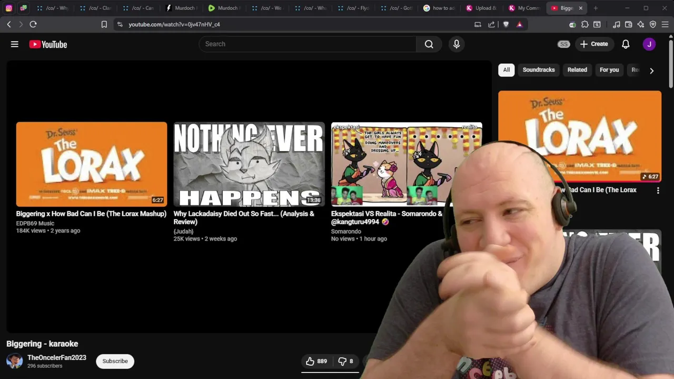674x379 pixels.
Task: Open options for sidebar Lorax video
Action: 658,191
